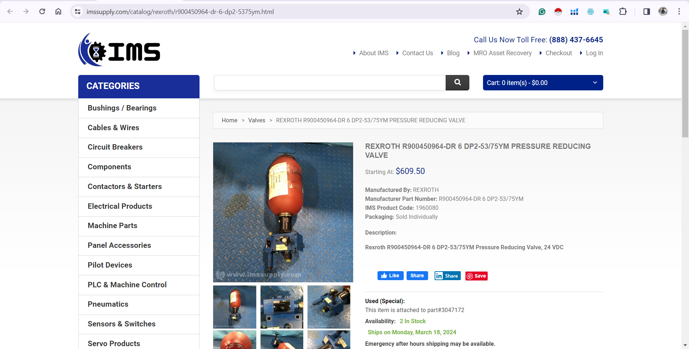Click the page vertical scrollbar
This screenshot has height=349, width=689.
coord(685,84)
